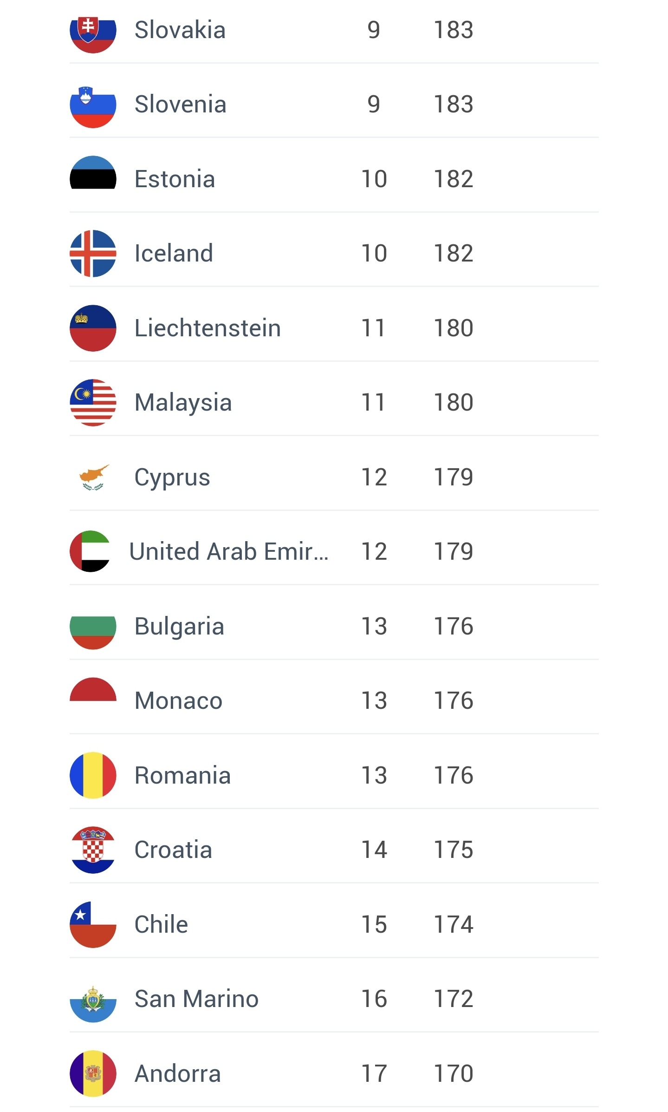
Task: Select the San Marino flag icon
Action: (93, 1003)
